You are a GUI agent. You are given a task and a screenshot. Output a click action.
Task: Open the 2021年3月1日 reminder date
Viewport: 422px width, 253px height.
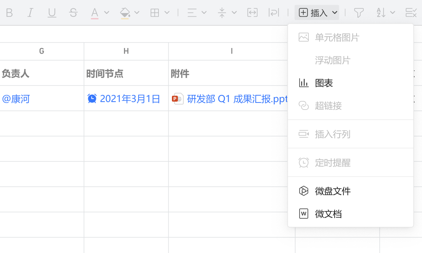point(130,99)
